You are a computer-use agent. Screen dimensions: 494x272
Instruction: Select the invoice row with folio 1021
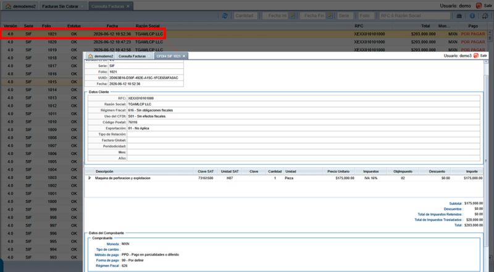245,34
